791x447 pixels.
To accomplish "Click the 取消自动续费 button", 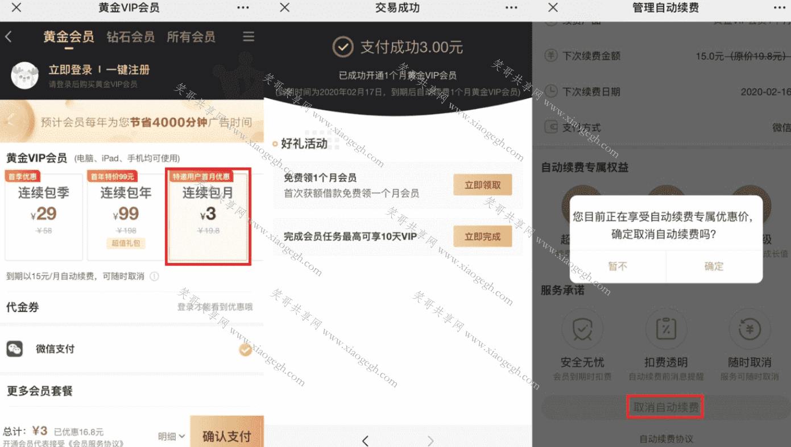I will pos(665,407).
